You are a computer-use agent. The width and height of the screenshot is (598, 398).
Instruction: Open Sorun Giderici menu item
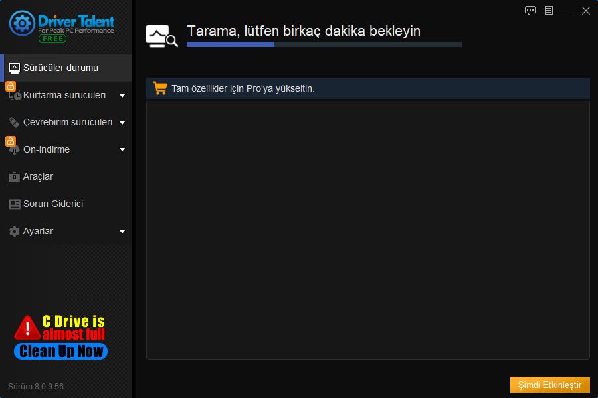[66, 204]
